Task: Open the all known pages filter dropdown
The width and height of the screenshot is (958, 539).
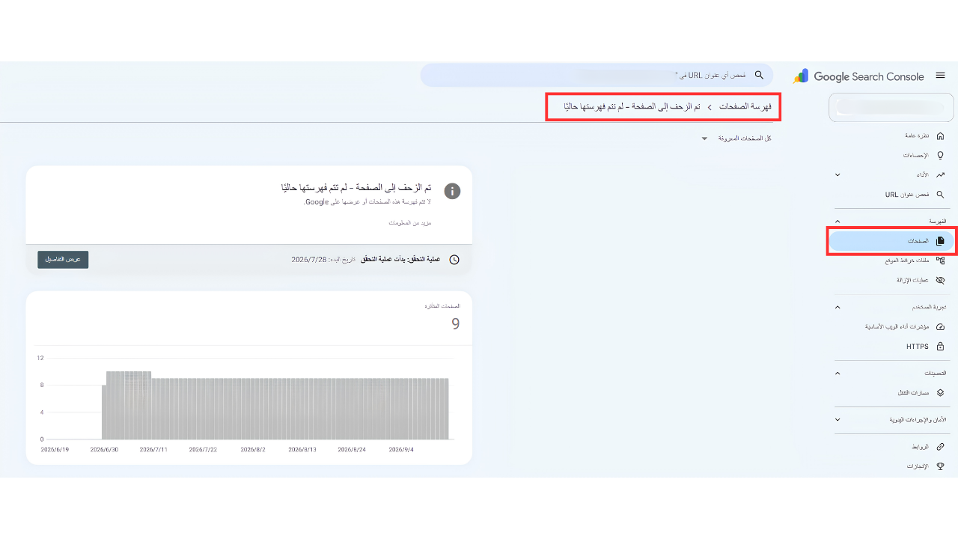Action: point(736,138)
